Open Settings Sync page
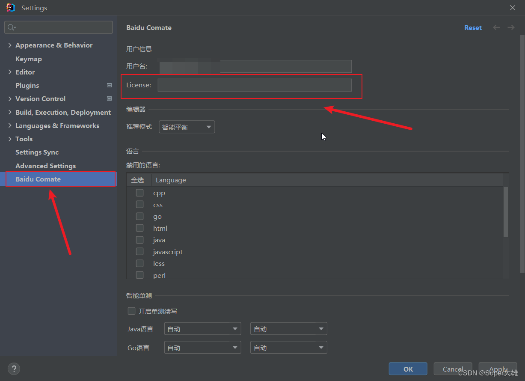 [x=37, y=152]
